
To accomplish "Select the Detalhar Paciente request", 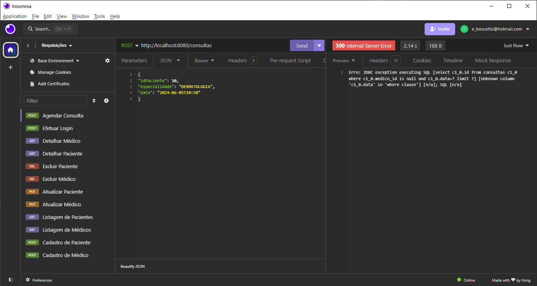I will click(68, 154).
